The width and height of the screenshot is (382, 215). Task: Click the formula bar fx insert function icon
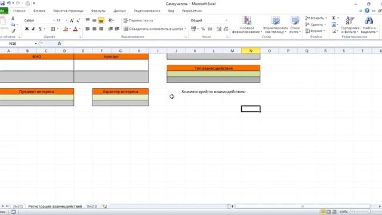coord(60,44)
